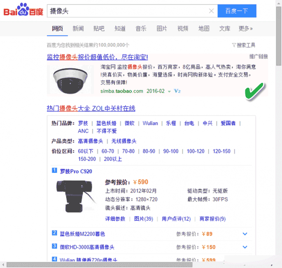Switch to the 图片 tab
Image resolution: width=282 pixels, height=268 pixels.
(162, 28)
